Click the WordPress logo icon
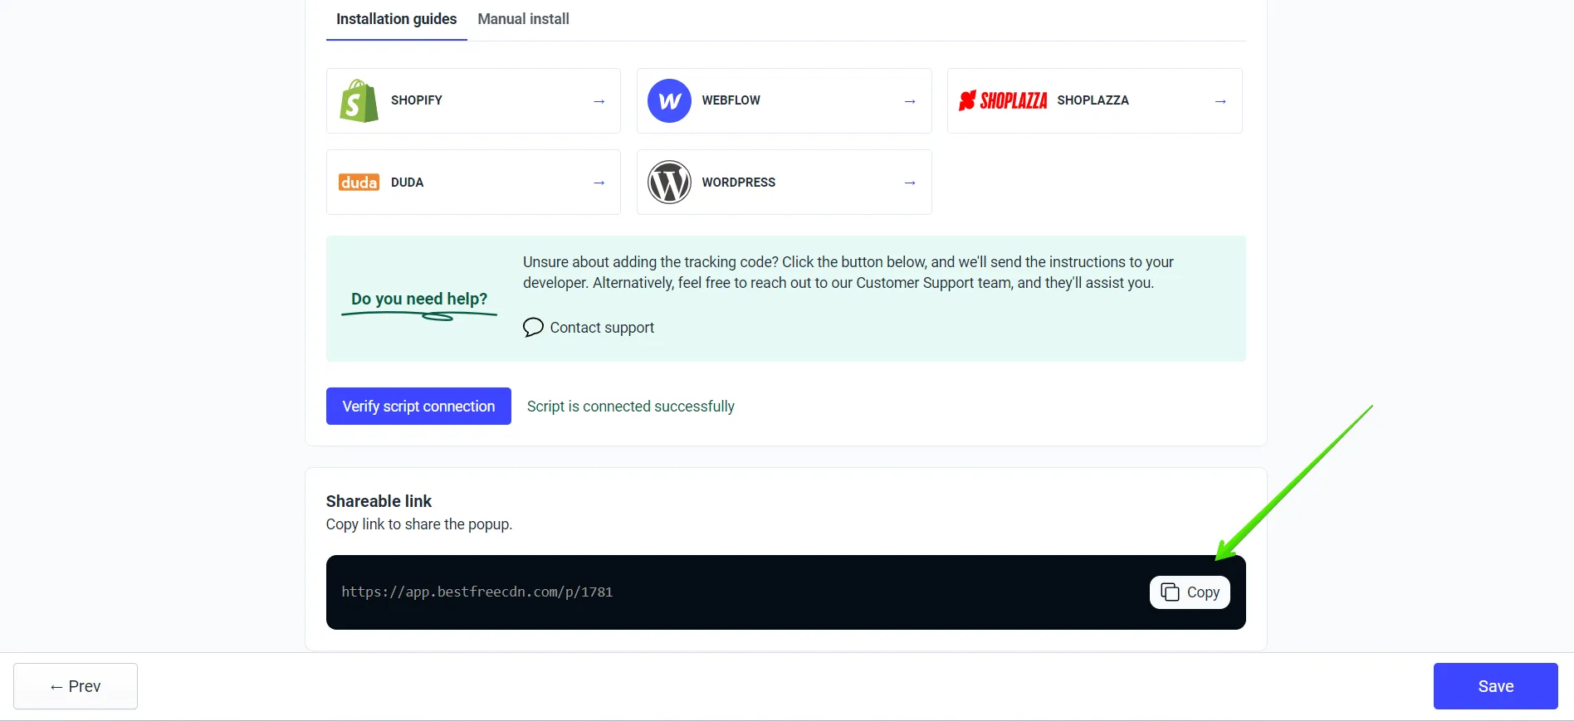The height and width of the screenshot is (721, 1574). 669,183
